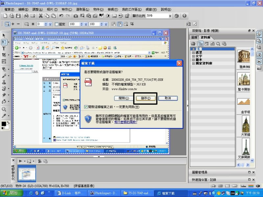Switch to the 資料庫 tab
The image size is (263, 197).
(205, 37)
